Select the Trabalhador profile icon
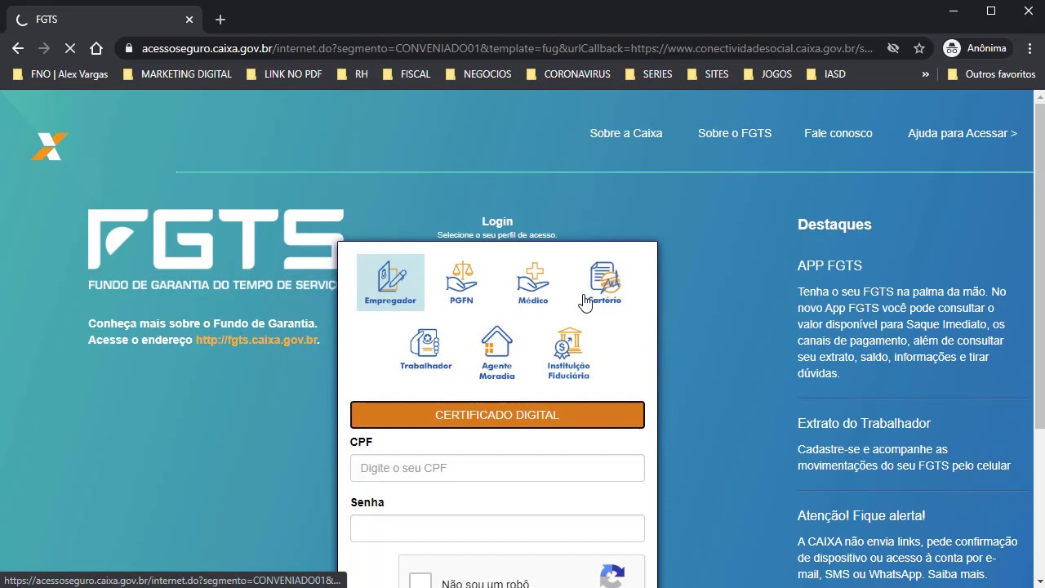The width and height of the screenshot is (1045, 588). [x=425, y=349]
